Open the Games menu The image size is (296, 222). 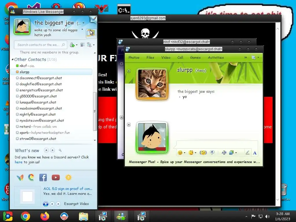pyautogui.click(x=195, y=58)
